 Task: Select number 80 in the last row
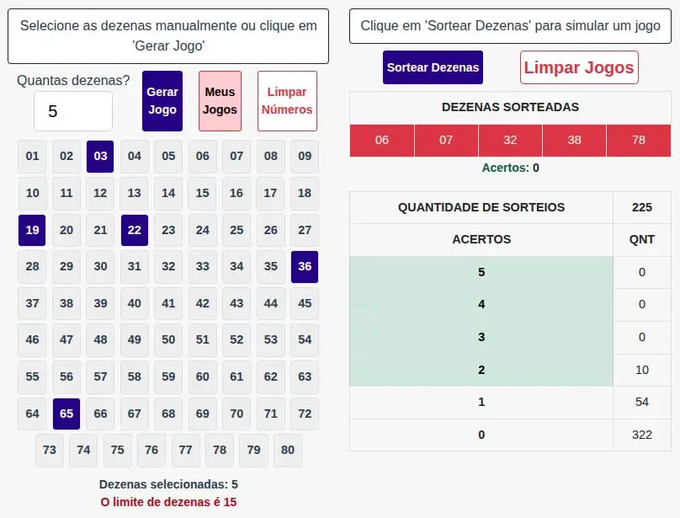(288, 450)
